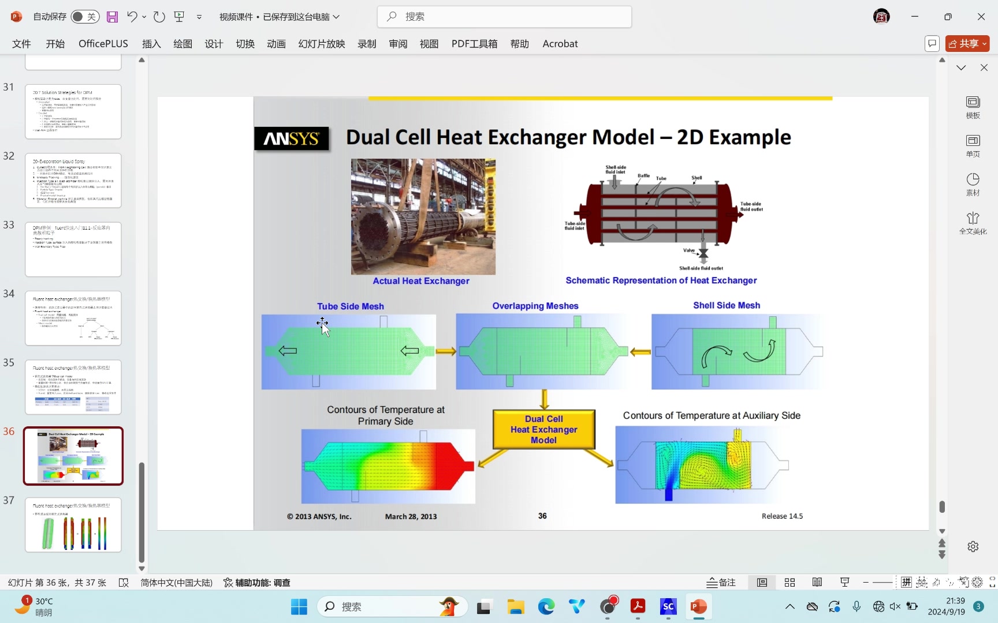The height and width of the screenshot is (623, 998).
Task: Start slideshow from status bar
Action: tap(845, 583)
